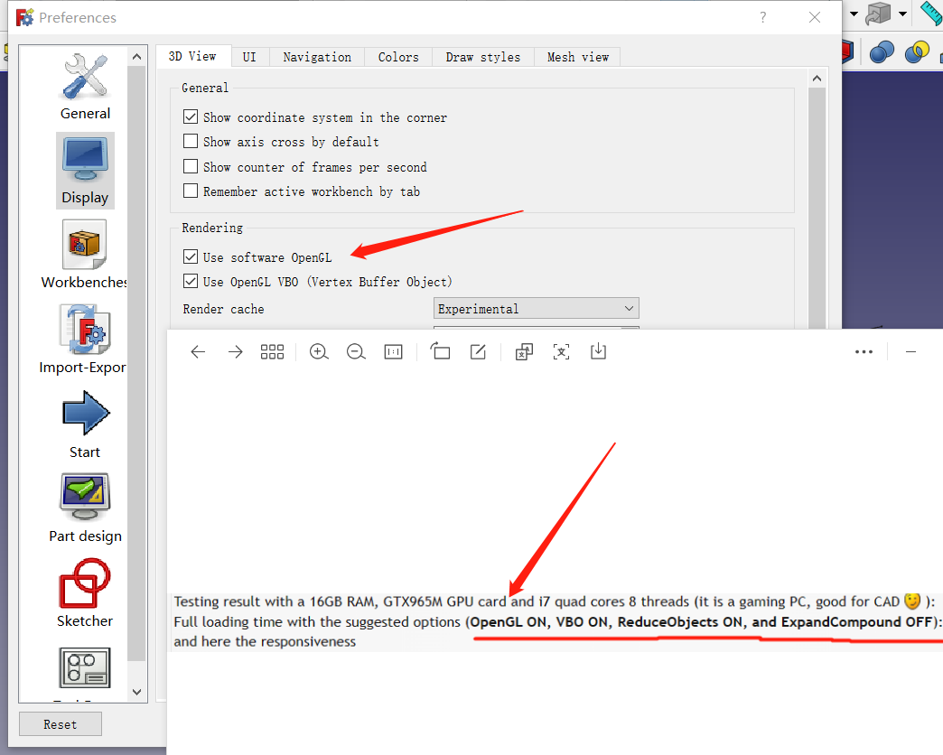Image resolution: width=943 pixels, height=755 pixels.
Task: Open the Part design preferences
Action: pyautogui.click(x=85, y=508)
